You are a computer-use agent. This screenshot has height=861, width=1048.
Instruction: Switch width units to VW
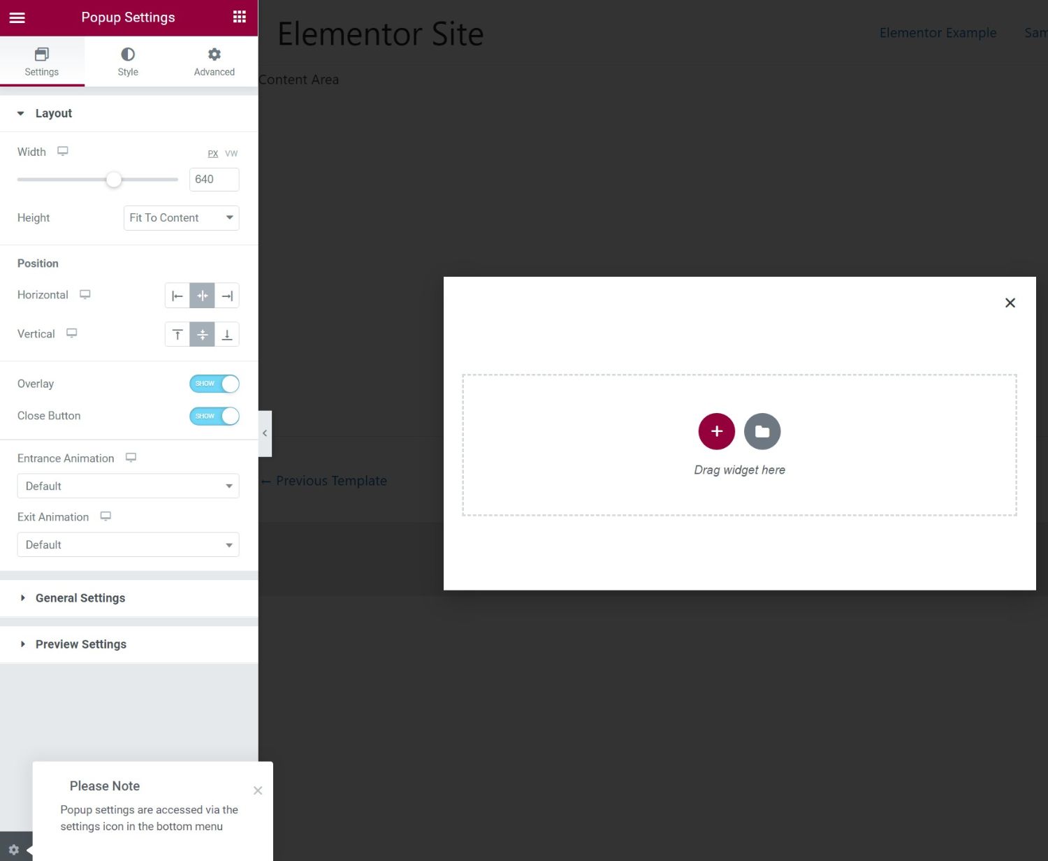tap(231, 153)
